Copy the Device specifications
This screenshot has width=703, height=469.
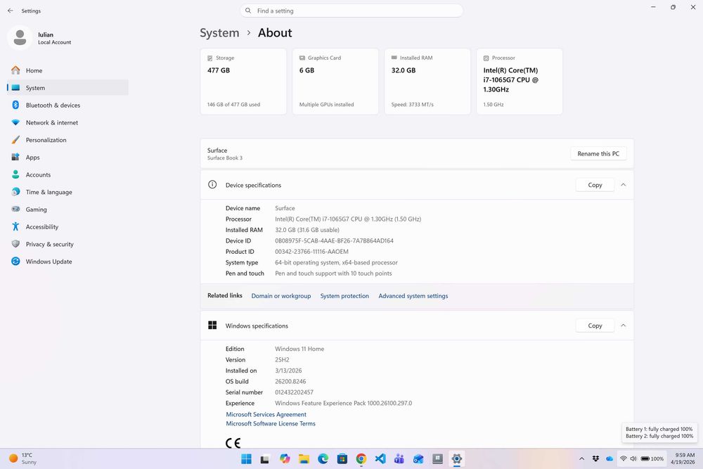coord(595,185)
